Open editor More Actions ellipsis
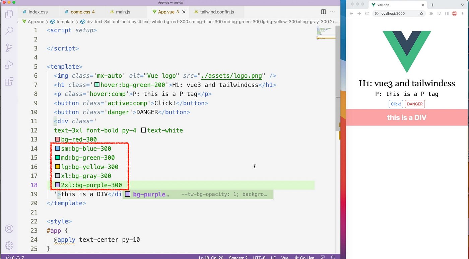Image resolution: width=469 pixels, height=259 pixels. (x=332, y=12)
